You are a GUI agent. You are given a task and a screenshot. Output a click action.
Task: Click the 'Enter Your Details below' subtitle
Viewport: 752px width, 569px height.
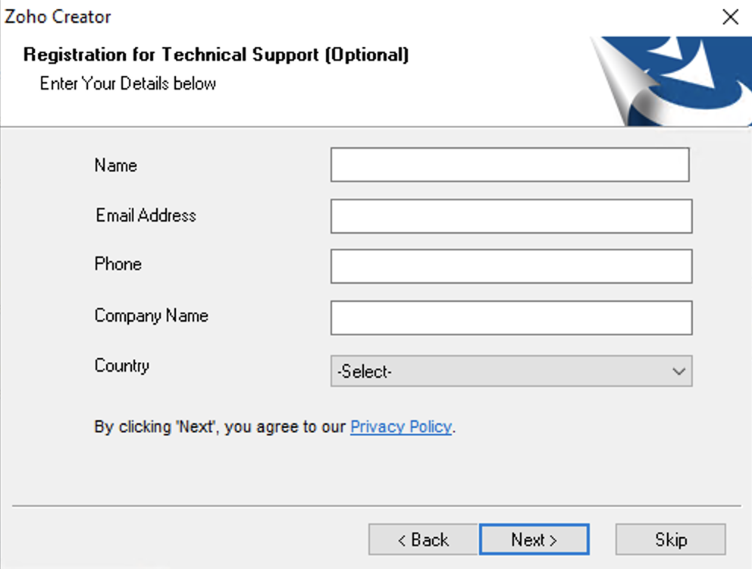(127, 83)
